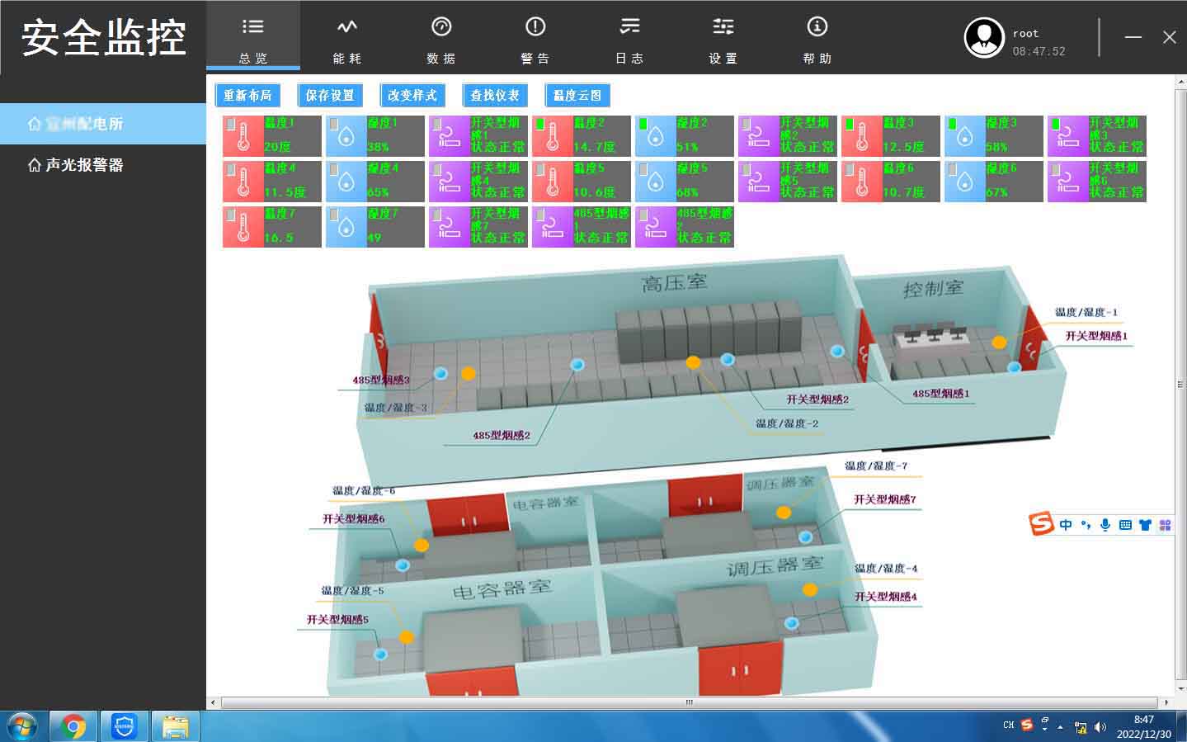
Task: Open the 总览 overview tab
Action: point(253,39)
